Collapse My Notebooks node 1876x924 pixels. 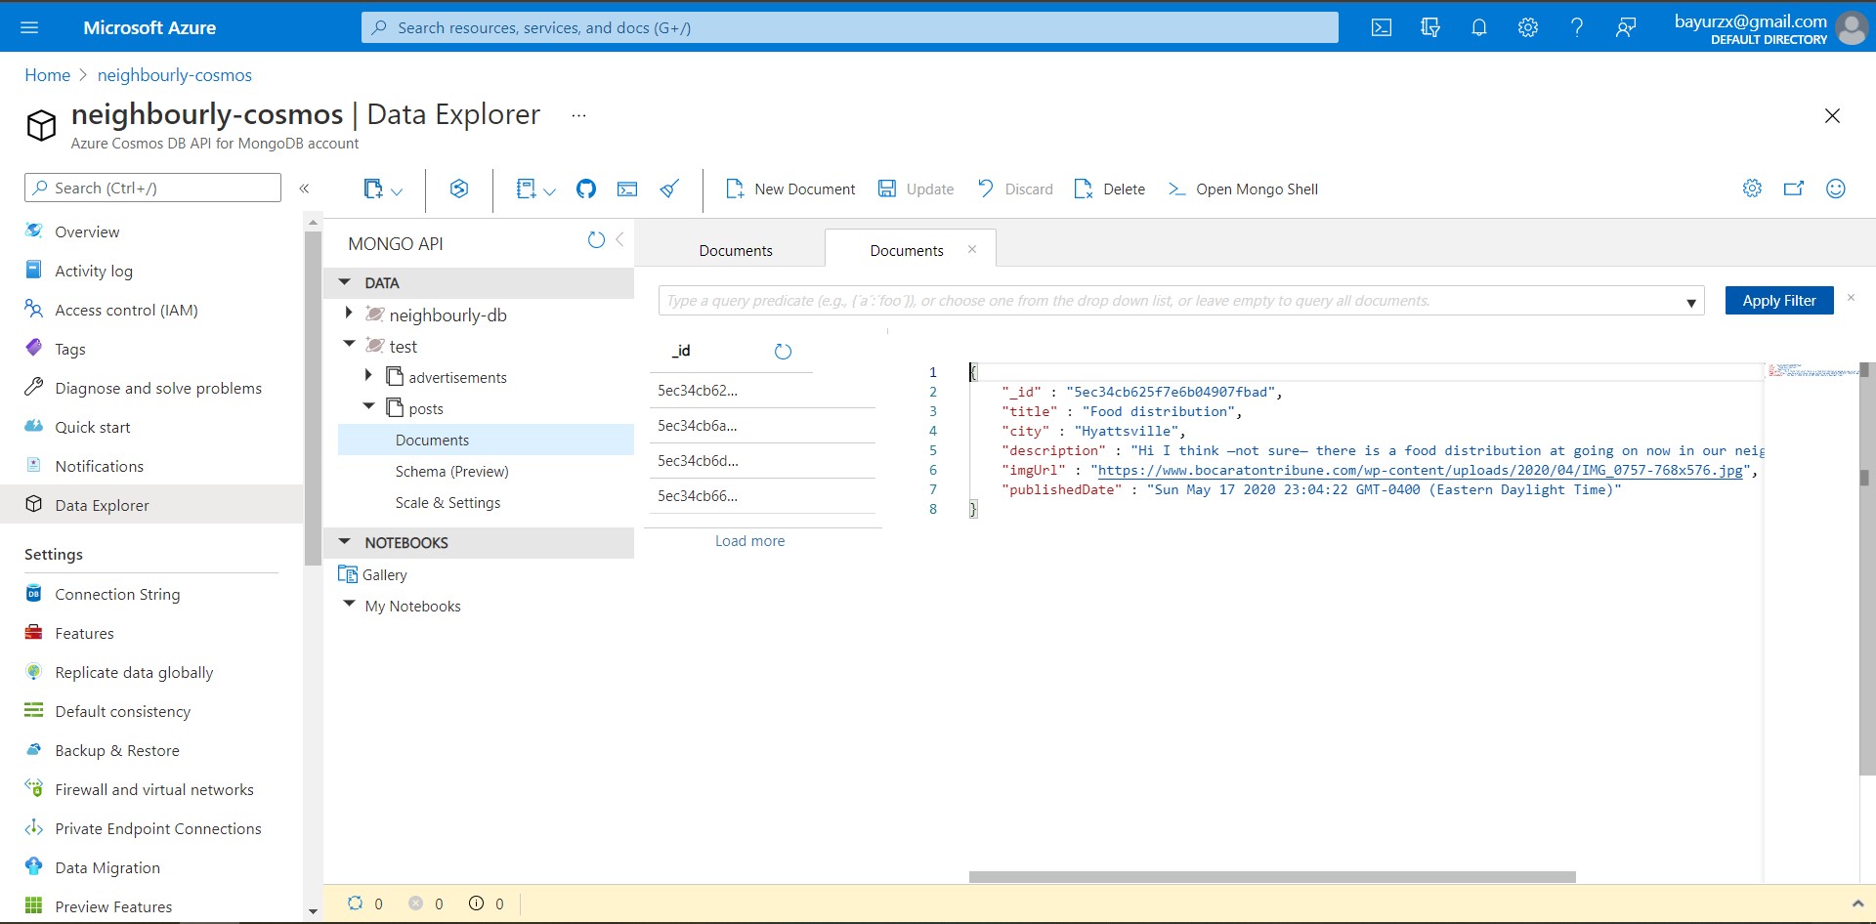click(349, 605)
